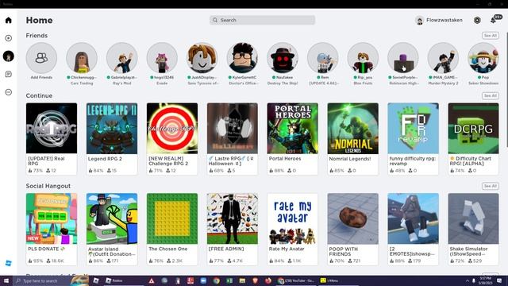Click See All for Social Hangout
The height and width of the screenshot is (286, 508).
[x=491, y=186]
